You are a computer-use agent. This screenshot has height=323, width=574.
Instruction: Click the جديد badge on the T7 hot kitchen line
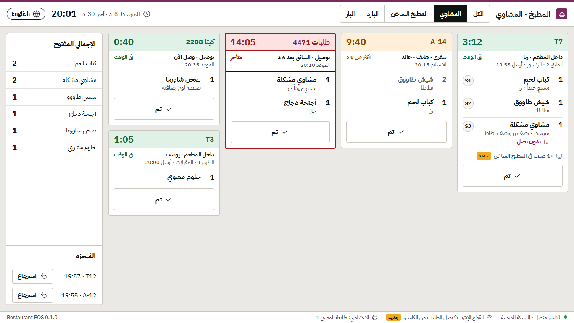484,156
